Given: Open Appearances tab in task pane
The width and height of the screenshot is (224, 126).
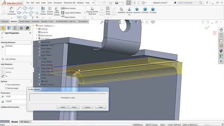Looking at the screenshot, I should pos(221,51).
